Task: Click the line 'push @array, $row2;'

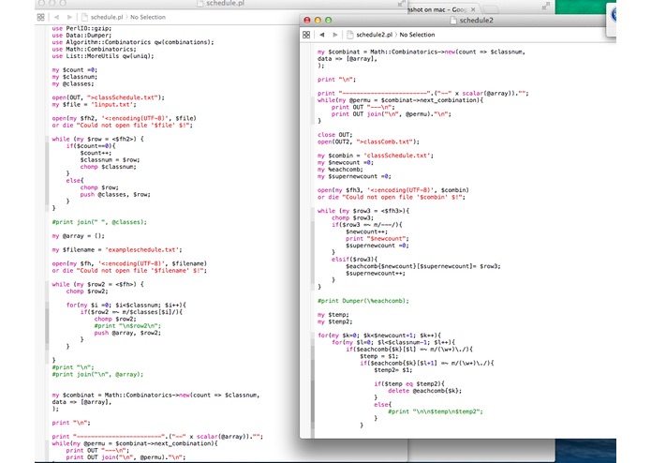Action: click(x=127, y=333)
